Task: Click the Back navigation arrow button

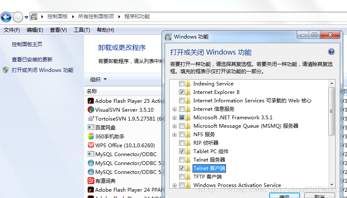Action: click(x=6, y=17)
